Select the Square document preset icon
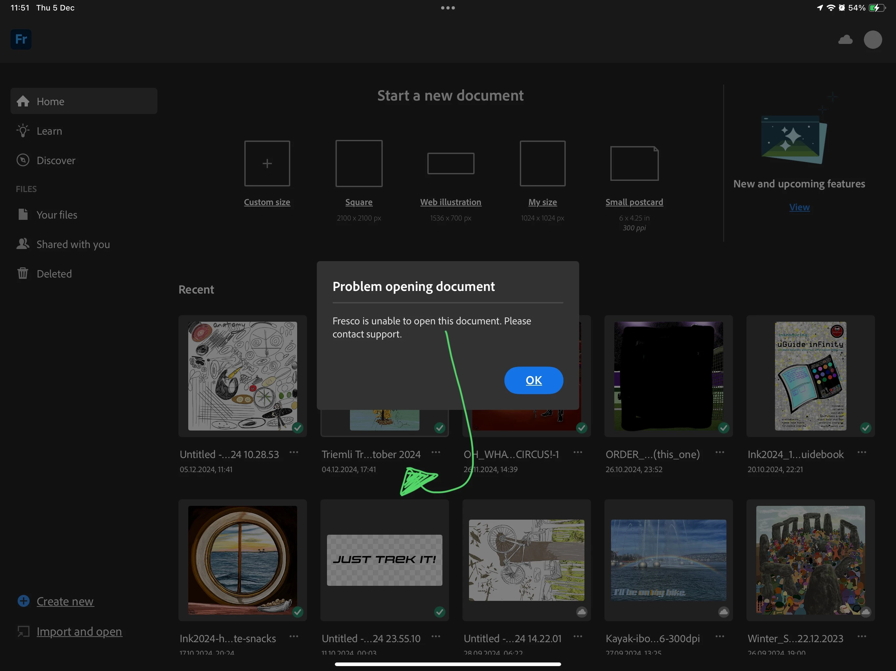Viewport: 896px width, 671px height. (x=359, y=163)
